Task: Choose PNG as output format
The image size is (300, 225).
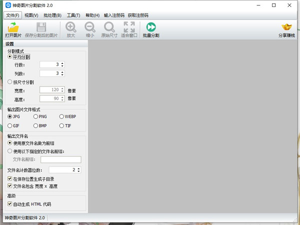Action: click(36, 116)
